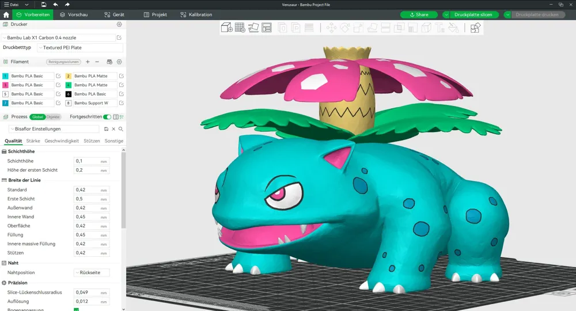Image resolution: width=576 pixels, height=311 pixels.
Task: Click the Share button
Action: (x=419, y=15)
